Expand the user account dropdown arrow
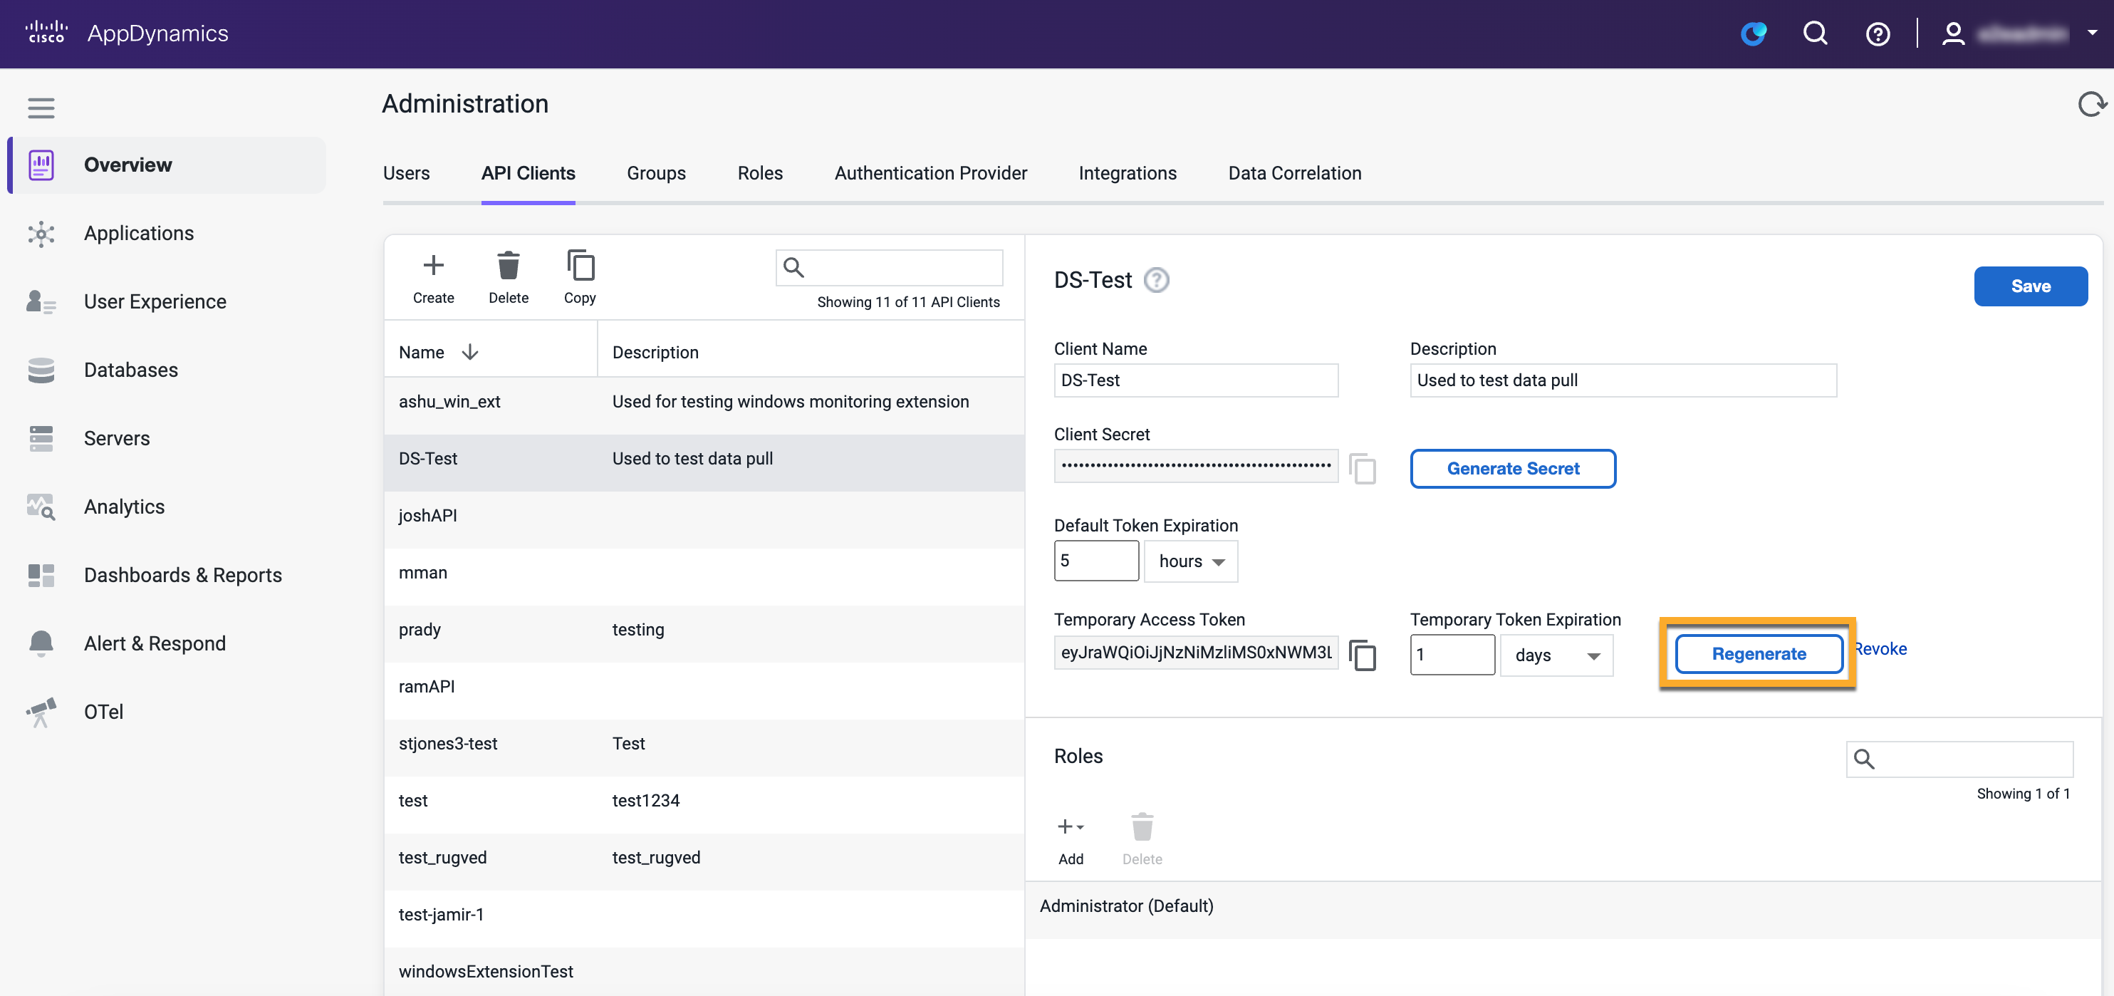 pos(2092,33)
